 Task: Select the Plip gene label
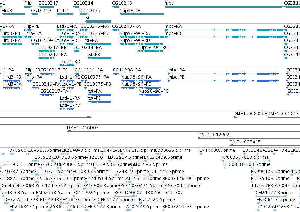tap(28, 3)
